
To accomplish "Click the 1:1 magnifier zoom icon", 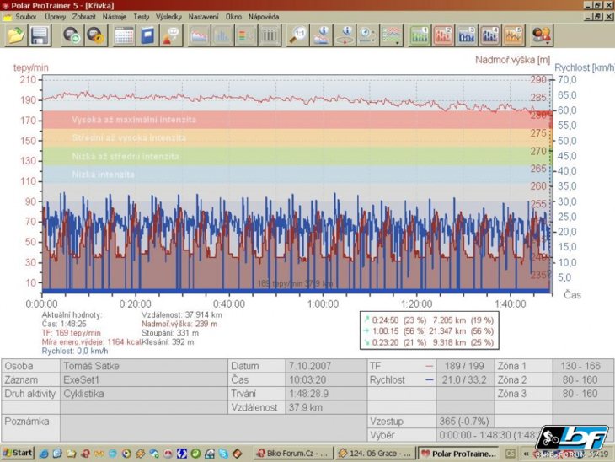I will click(298, 35).
